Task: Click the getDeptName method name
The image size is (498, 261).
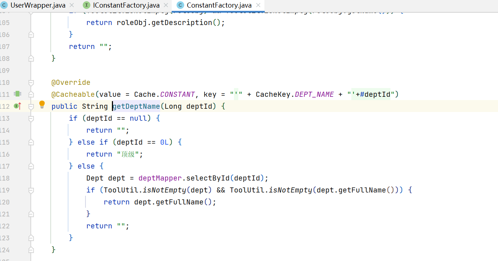Action: pyautogui.click(x=136, y=106)
